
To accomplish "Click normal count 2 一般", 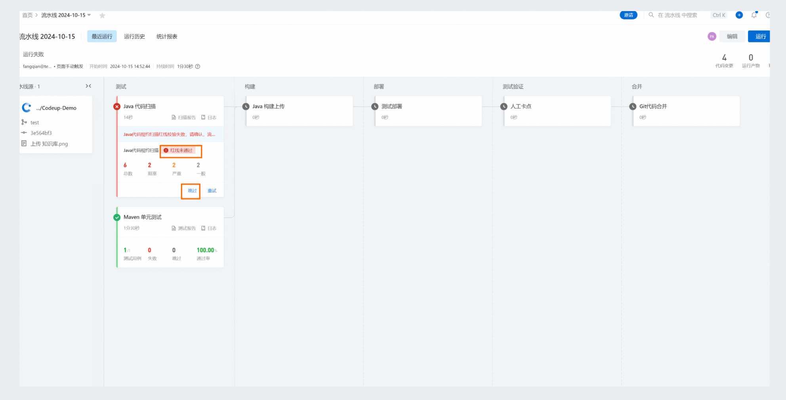I will (201, 169).
